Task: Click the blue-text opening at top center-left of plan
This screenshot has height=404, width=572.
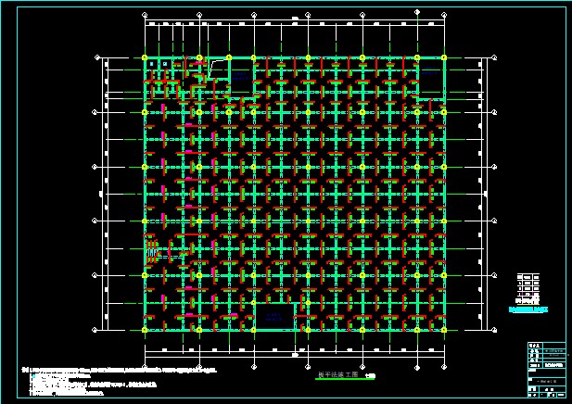Action: pyautogui.click(x=241, y=80)
